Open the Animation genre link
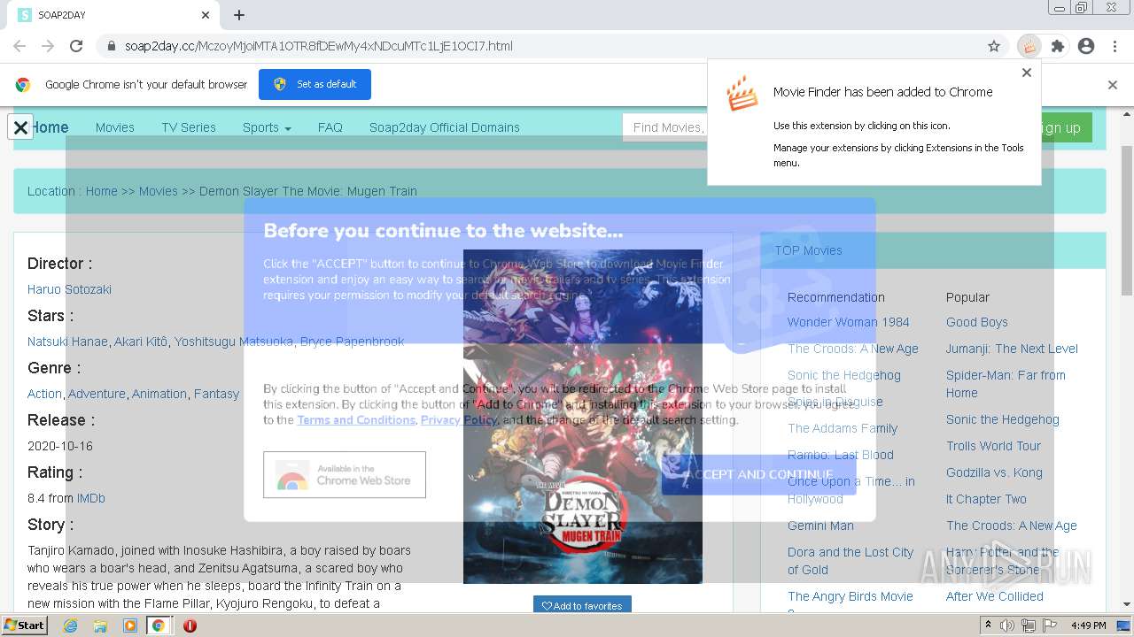 pyautogui.click(x=159, y=394)
